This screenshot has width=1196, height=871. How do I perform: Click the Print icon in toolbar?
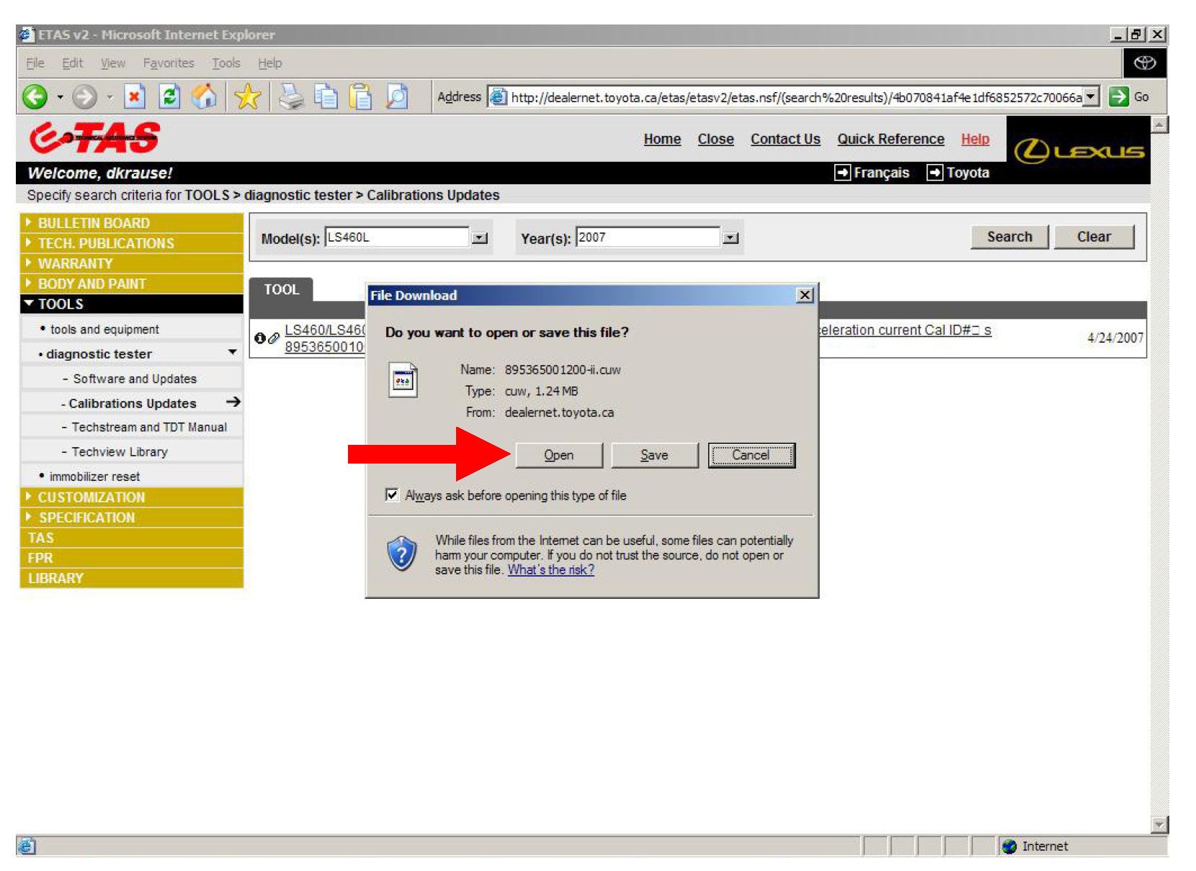(291, 96)
